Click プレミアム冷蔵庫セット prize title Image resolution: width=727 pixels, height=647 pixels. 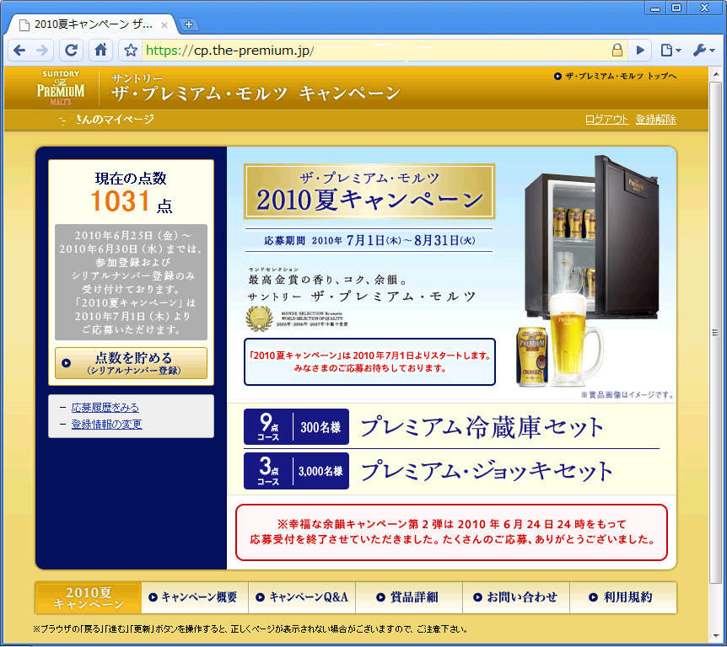pyautogui.click(x=482, y=426)
